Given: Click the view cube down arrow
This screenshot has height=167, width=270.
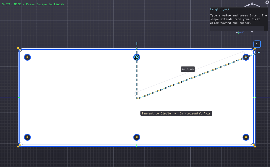Looking at the screenshot, I should click(252, 32).
